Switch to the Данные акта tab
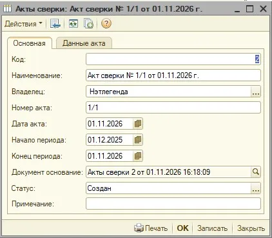This screenshot has width=272, height=238. point(84,43)
